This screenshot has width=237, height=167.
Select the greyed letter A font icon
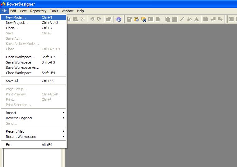[196, 19]
